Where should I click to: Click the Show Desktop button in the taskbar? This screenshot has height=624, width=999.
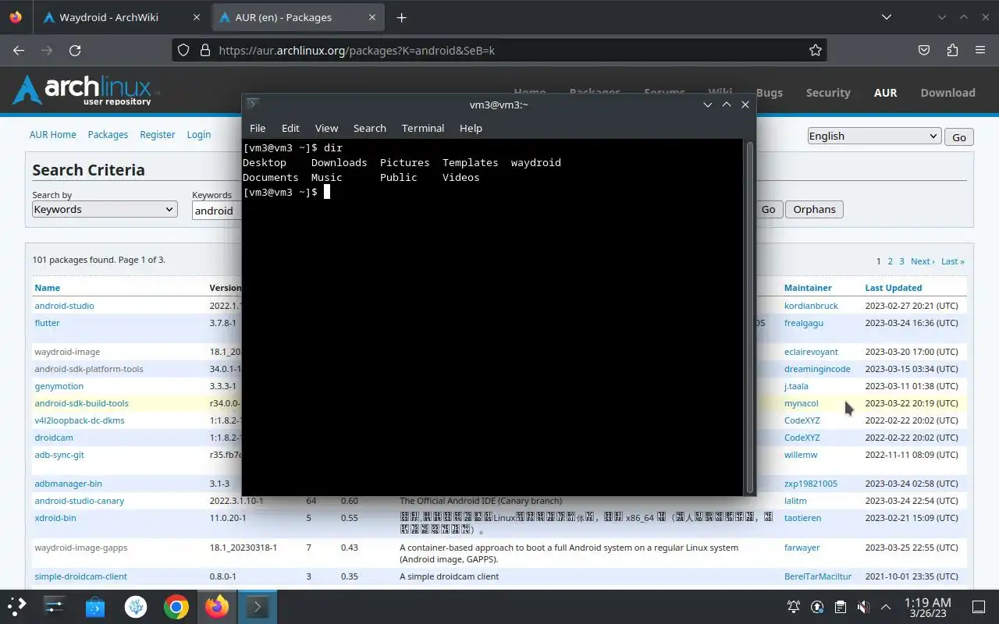point(978,607)
